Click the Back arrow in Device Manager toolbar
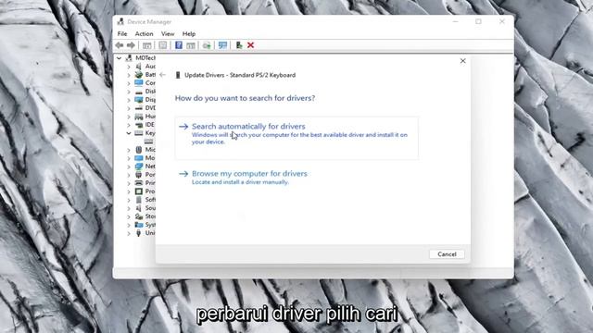This screenshot has width=593, height=333. point(120,45)
